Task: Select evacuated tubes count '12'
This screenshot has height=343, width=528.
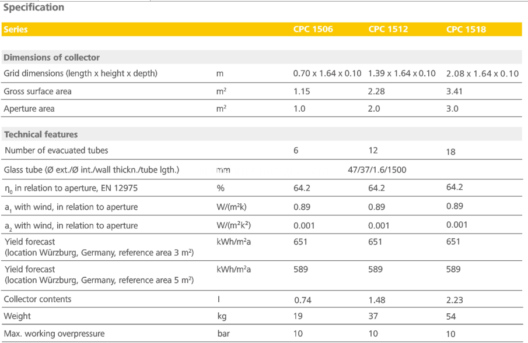Action: click(x=373, y=150)
